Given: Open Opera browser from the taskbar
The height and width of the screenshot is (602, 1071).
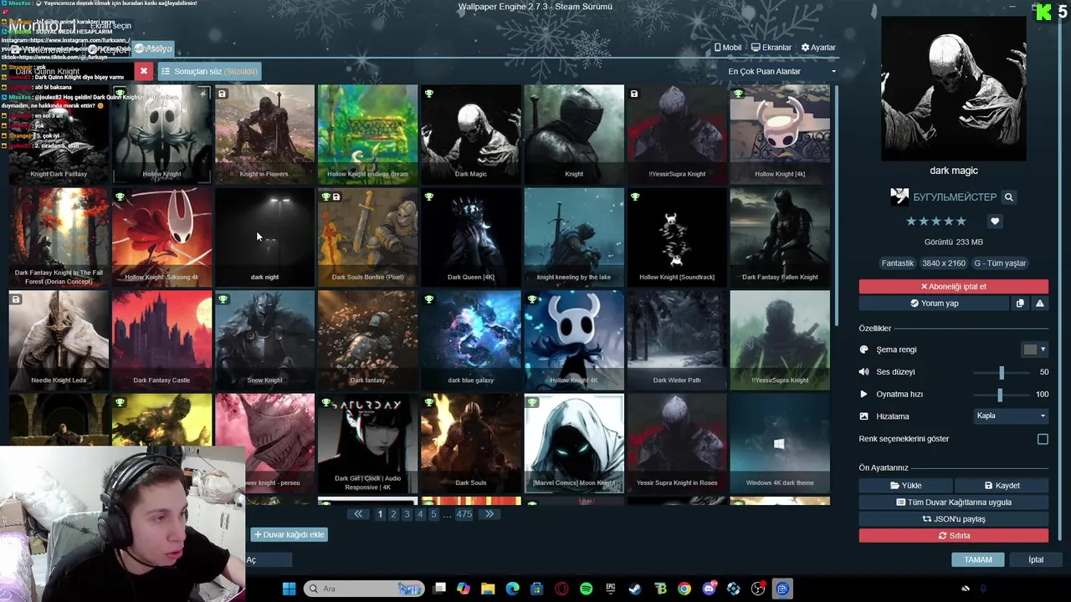Looking at the screenshot, I should pyautogui.click(x=561, y=589).
